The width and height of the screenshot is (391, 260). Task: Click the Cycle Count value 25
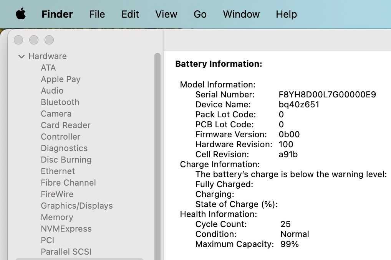pyautogui.click(x=285, y=224)
